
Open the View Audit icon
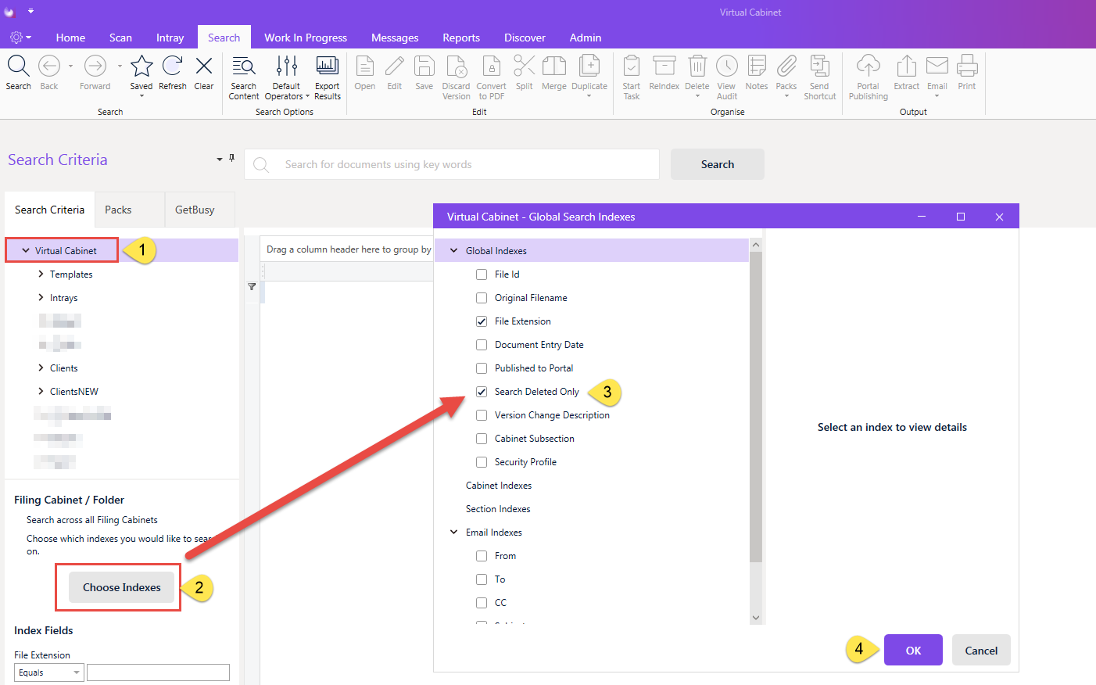click(x=726, y=66)
